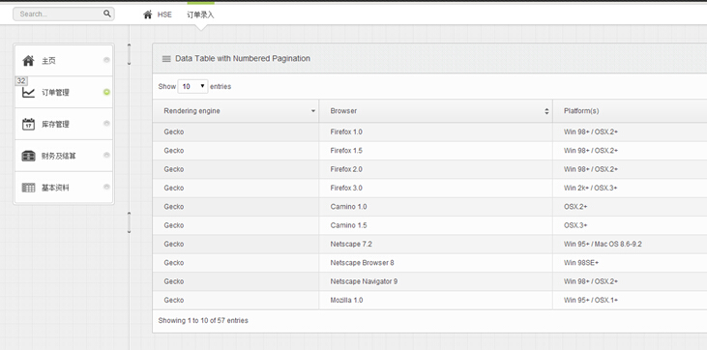Click the line chart icon for 订单管理

click(x=28, y=93)
